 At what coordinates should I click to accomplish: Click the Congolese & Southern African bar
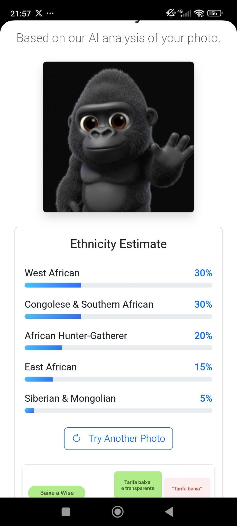(x=118, y=316)
